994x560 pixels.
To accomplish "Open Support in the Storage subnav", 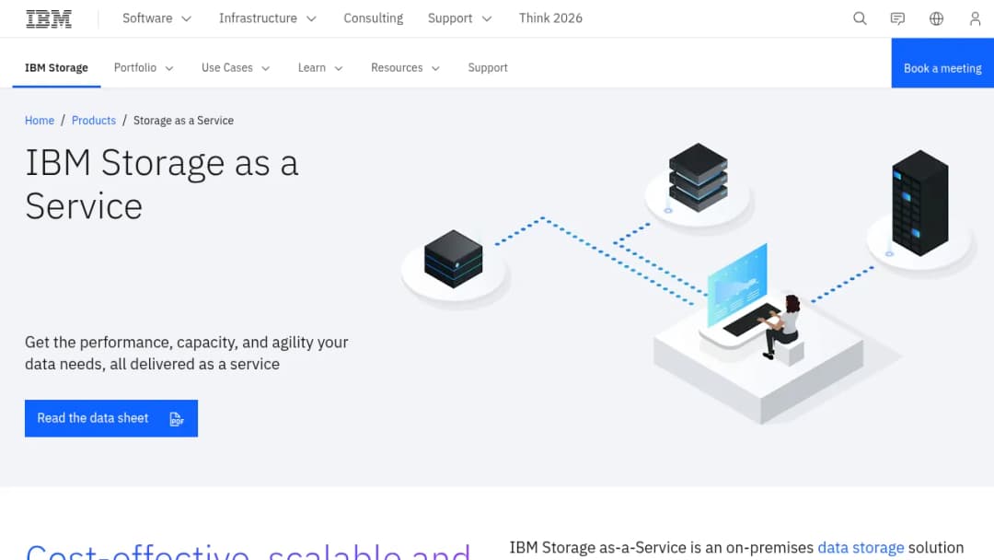I will tap(488, 68).
